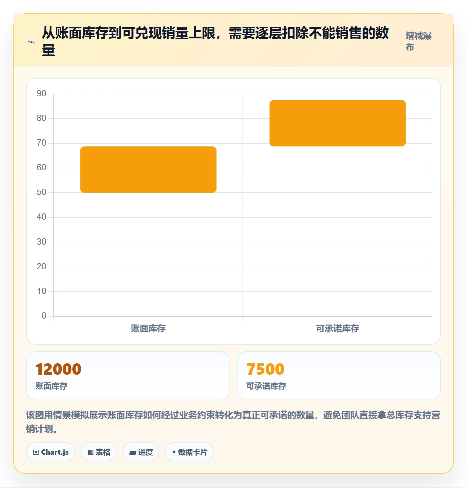The height and width of the screenshot is (488, 467).
Task: Click the 账面库存 orange chart bar
Action: 148,169
